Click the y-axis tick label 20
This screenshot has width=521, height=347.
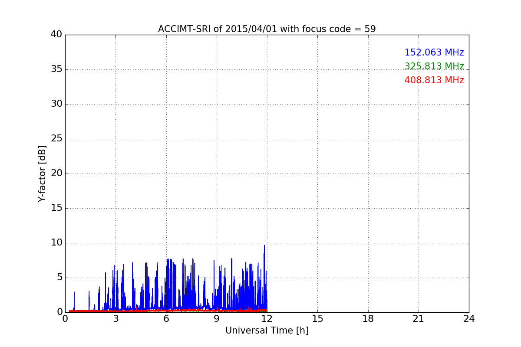(x=56, y=173)
